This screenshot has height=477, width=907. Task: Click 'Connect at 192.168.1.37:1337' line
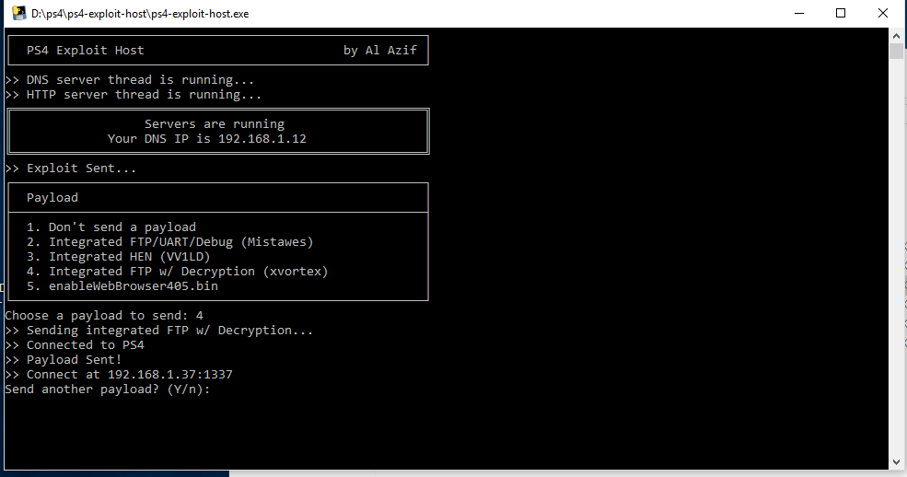point(119,375)
